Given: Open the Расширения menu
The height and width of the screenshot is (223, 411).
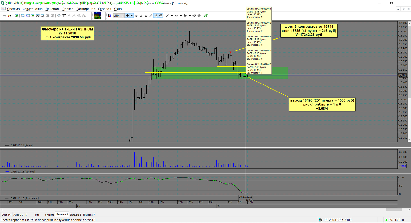Looking at the screenshot, I should pyautogui.click(x=86, y=9).
